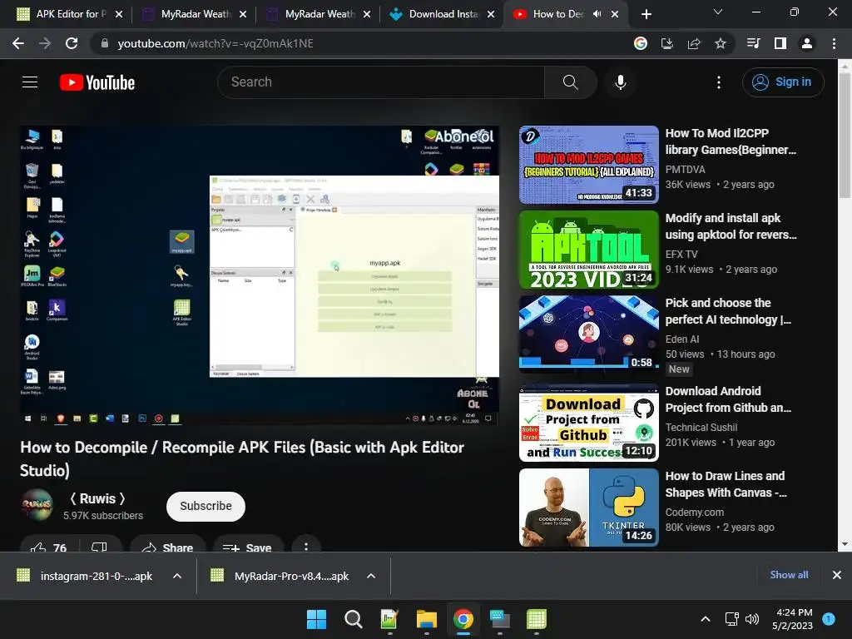
Task: Expand options for MyRadar-Pro apk download
Action: pyautogui.click(x=371, y=576)
